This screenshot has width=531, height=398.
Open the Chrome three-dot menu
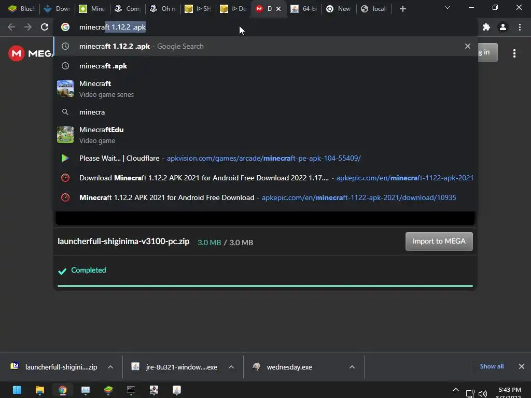(x=520, y=27)
